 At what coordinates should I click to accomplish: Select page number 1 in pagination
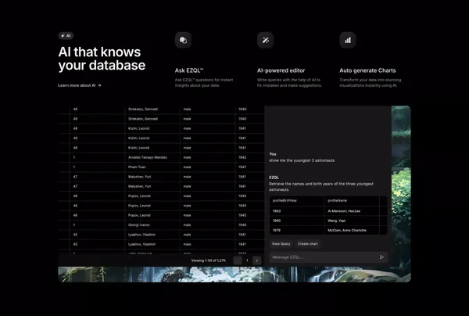[247, 260]
